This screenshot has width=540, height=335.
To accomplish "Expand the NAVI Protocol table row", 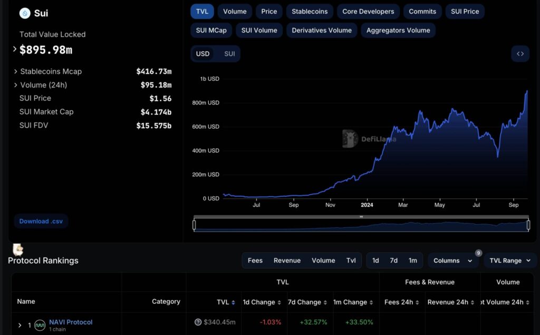I will 20,325.
